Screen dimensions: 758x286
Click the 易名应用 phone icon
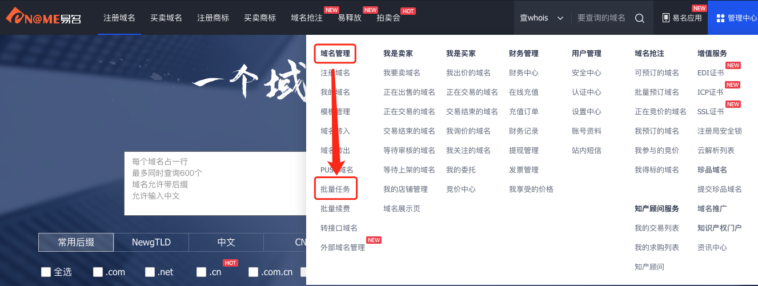[665, 18]
